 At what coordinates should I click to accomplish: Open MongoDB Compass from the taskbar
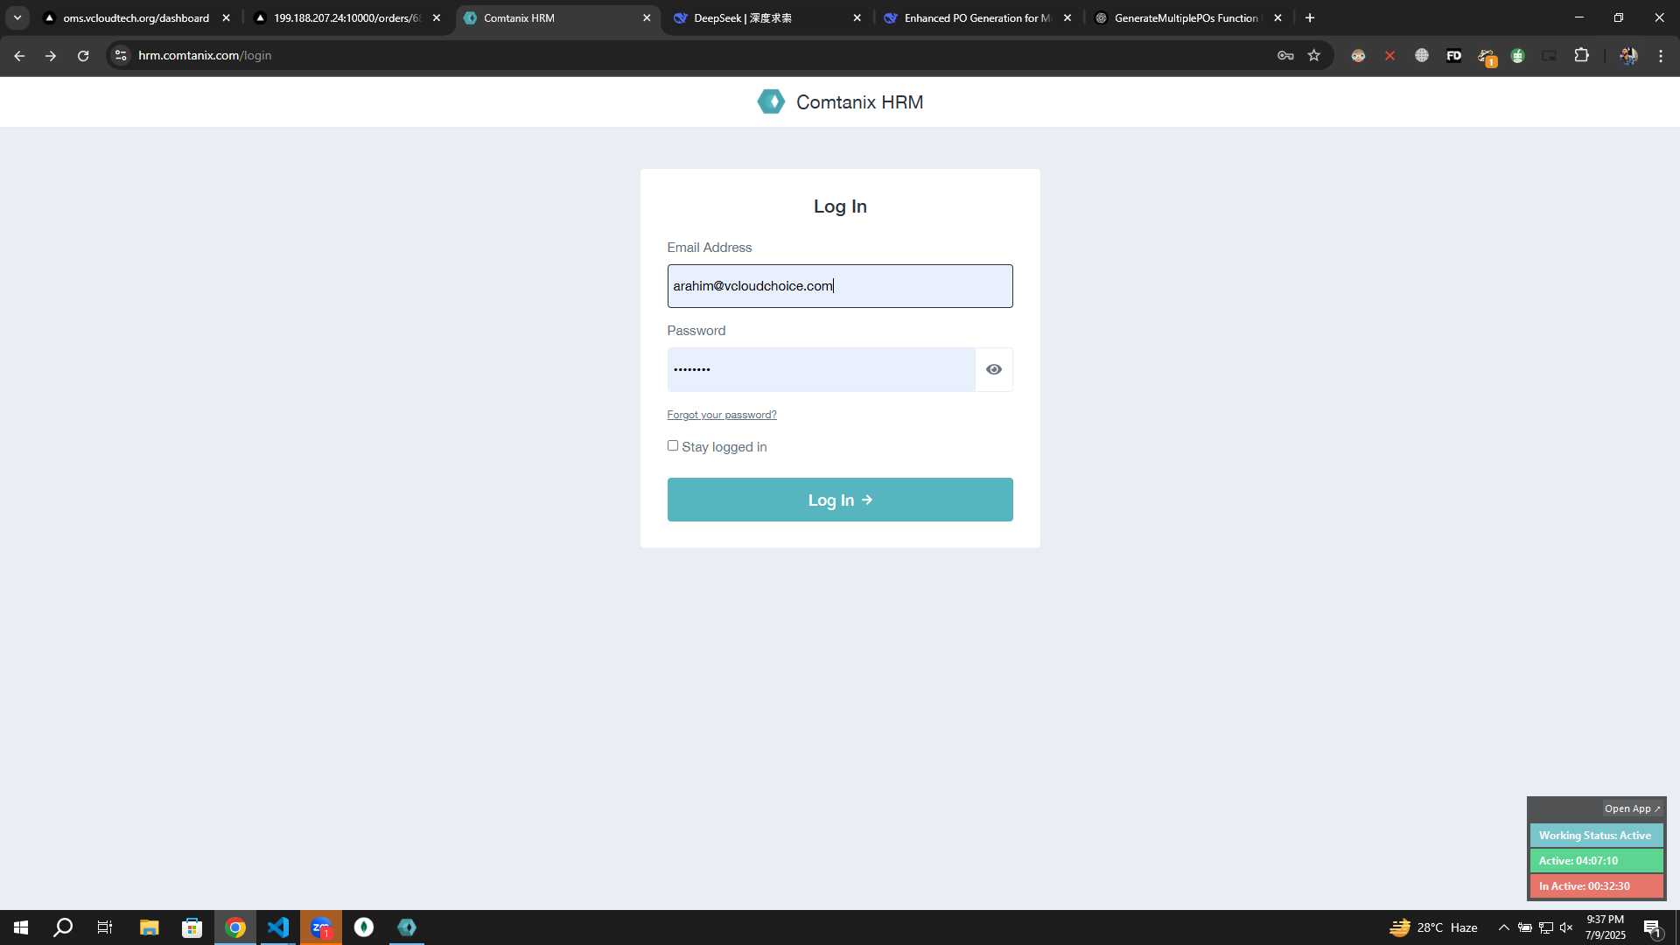pos(363,927)
